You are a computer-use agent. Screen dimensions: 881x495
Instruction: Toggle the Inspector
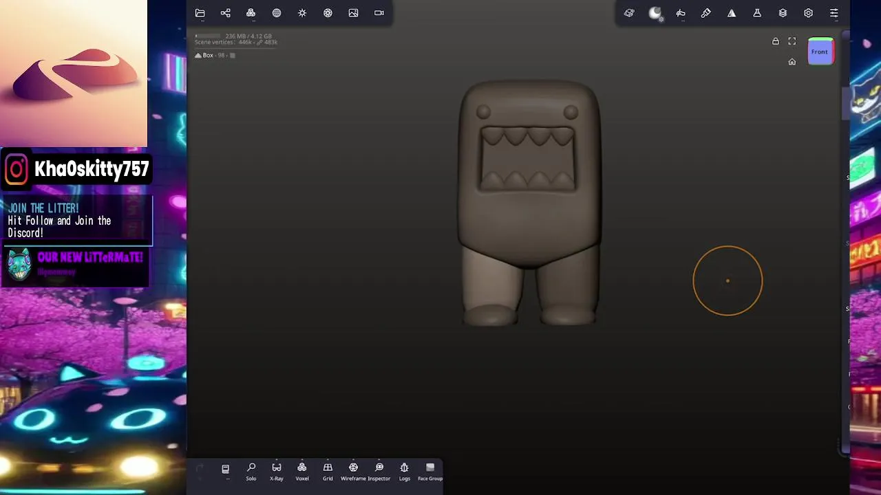tap(379, 472)
